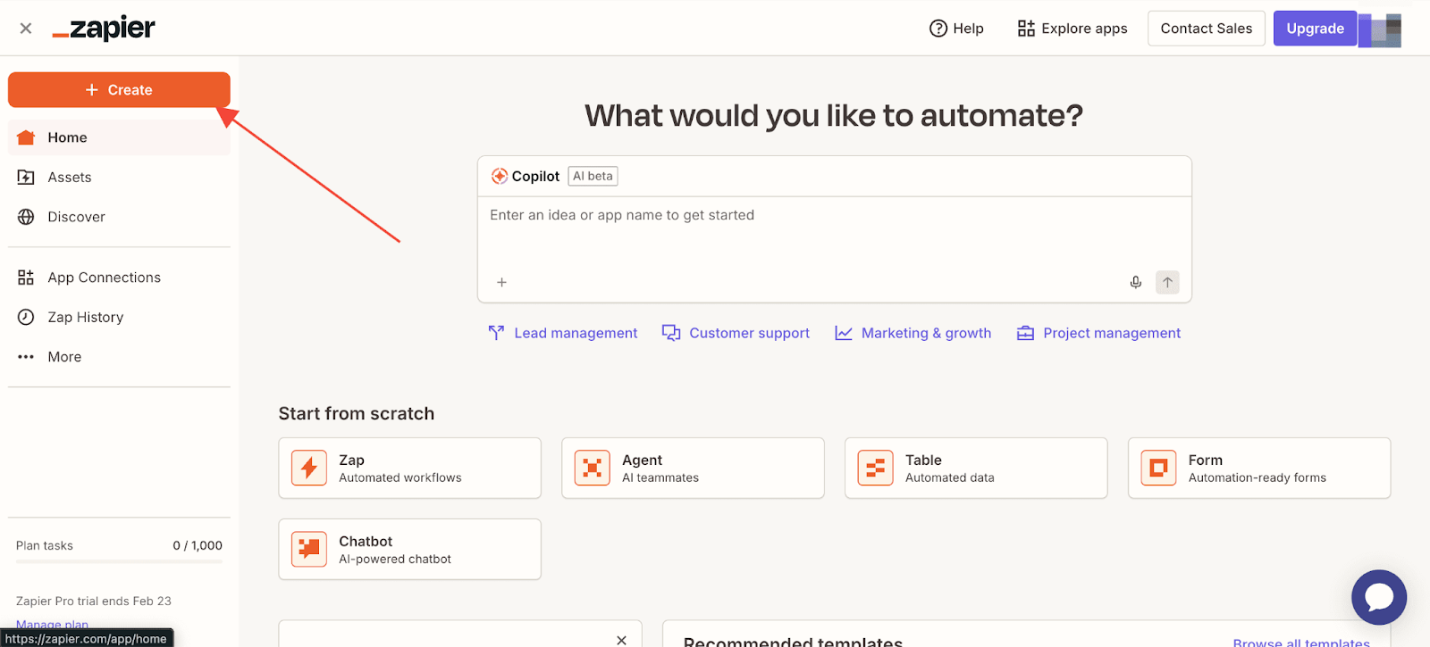This screenshot has width=1430, height=647.
Task: Close the sidebar with X icon
Action: point(26,29)
